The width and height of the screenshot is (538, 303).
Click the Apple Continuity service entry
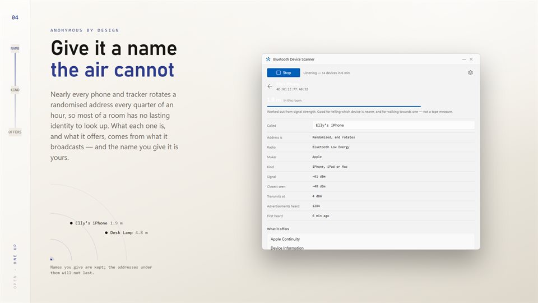coord(371,239)
